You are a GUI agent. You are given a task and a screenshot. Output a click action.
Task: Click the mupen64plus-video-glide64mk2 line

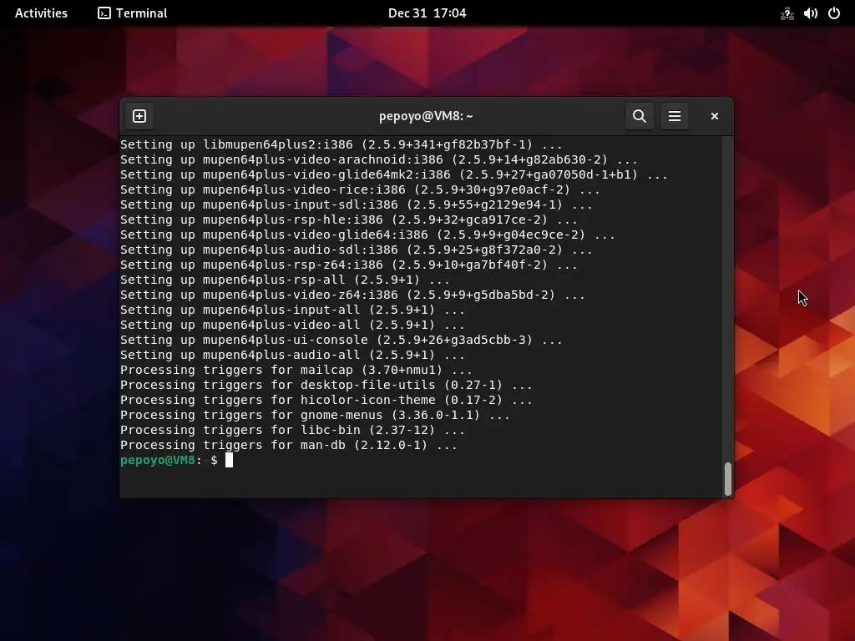click(394, 174)
